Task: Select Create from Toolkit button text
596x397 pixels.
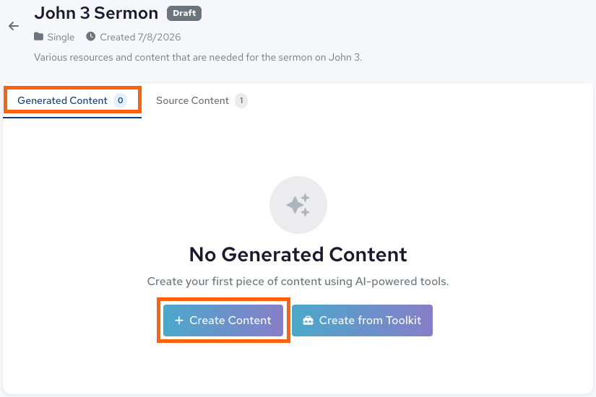Action: point(370,320)
